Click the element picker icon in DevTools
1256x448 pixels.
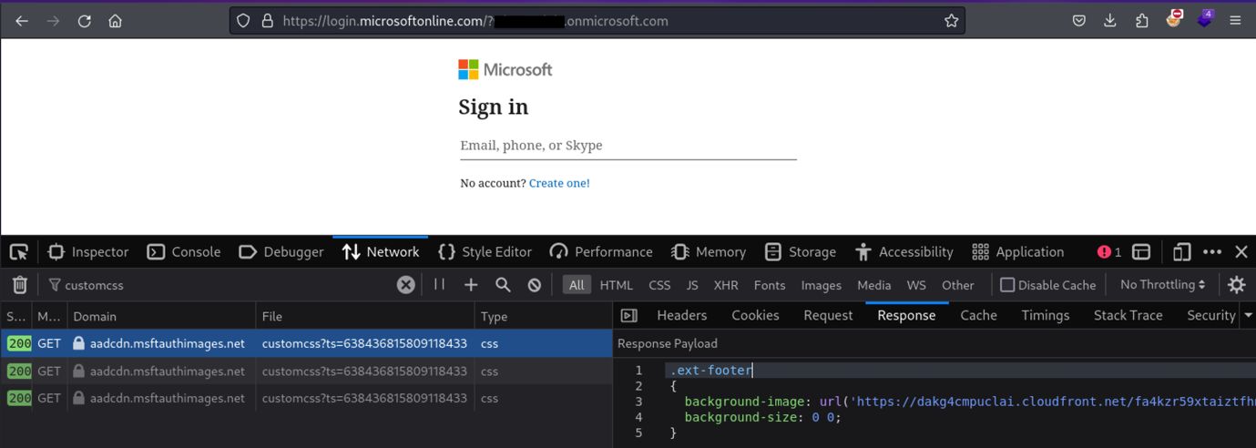[x=18, y=252]
